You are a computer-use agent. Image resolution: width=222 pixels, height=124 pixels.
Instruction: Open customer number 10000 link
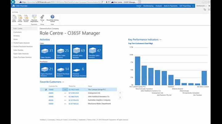(x=51, y=90)
